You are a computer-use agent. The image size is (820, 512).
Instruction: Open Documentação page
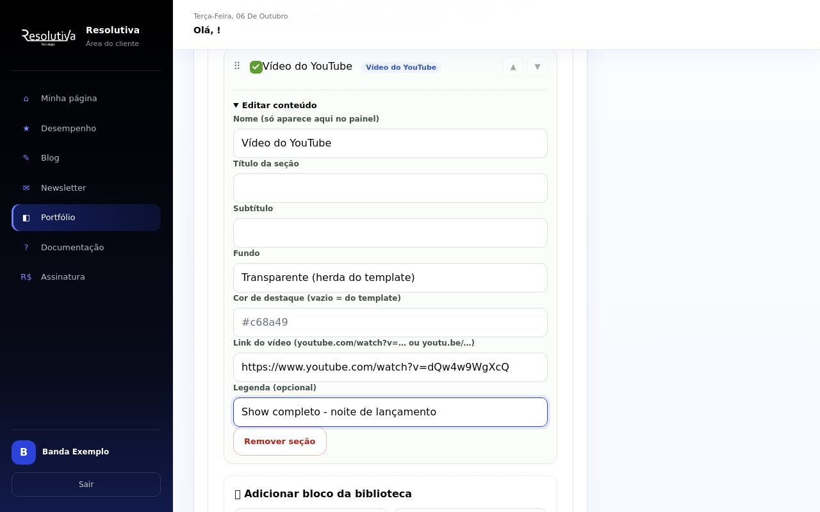click(86, 248)
